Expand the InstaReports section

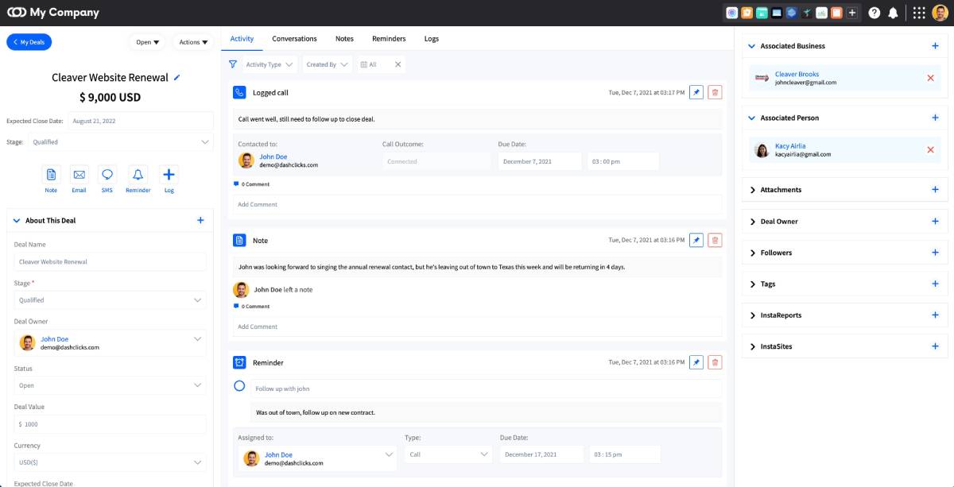[x=752, y=315]
